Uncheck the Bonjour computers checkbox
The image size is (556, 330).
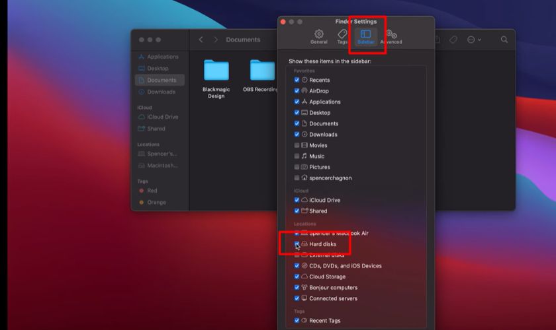(x=297, y=288)
